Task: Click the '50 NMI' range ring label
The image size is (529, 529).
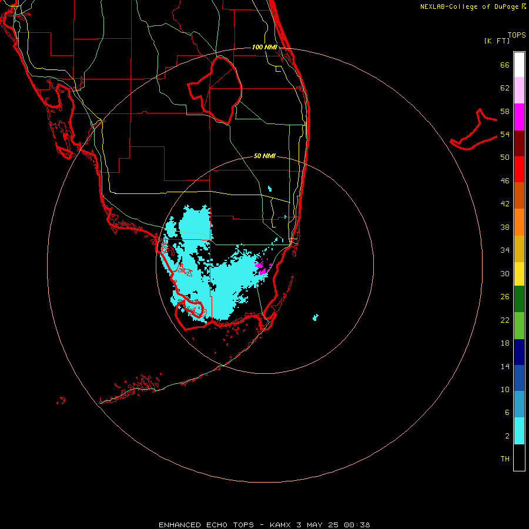Action: 264,156
